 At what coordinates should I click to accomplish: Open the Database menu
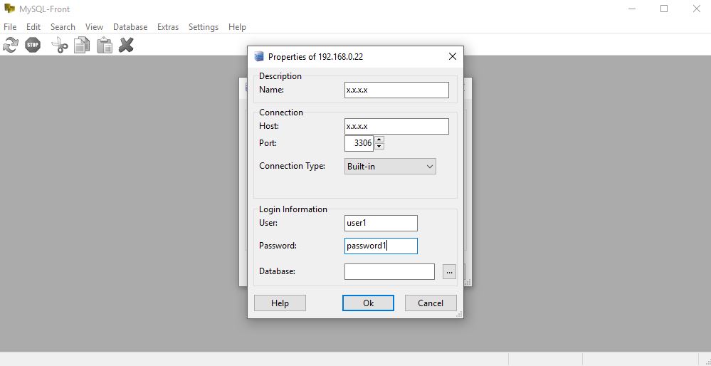[130, 27]
